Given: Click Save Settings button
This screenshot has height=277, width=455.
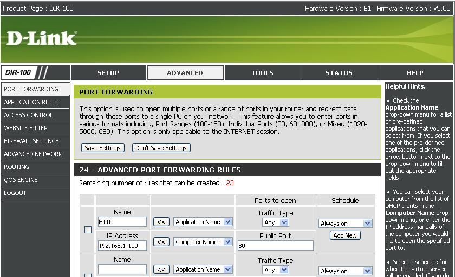Looking at the screenshot, I should pos(103,148).
